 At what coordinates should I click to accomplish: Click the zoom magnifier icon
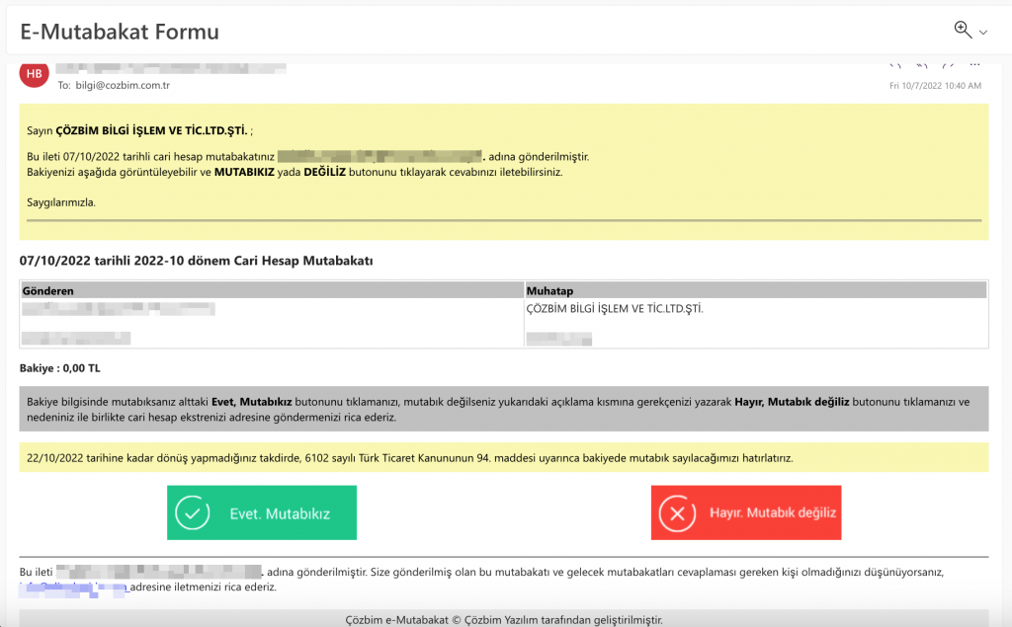(962, 30)
